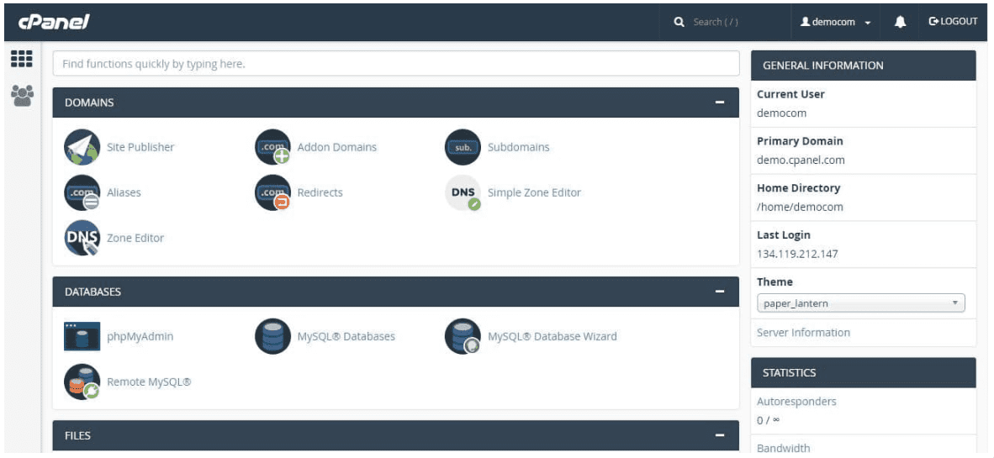Screen dimensions: 994x458
Task: Open the democom user menu
Action: pos(836,22)
